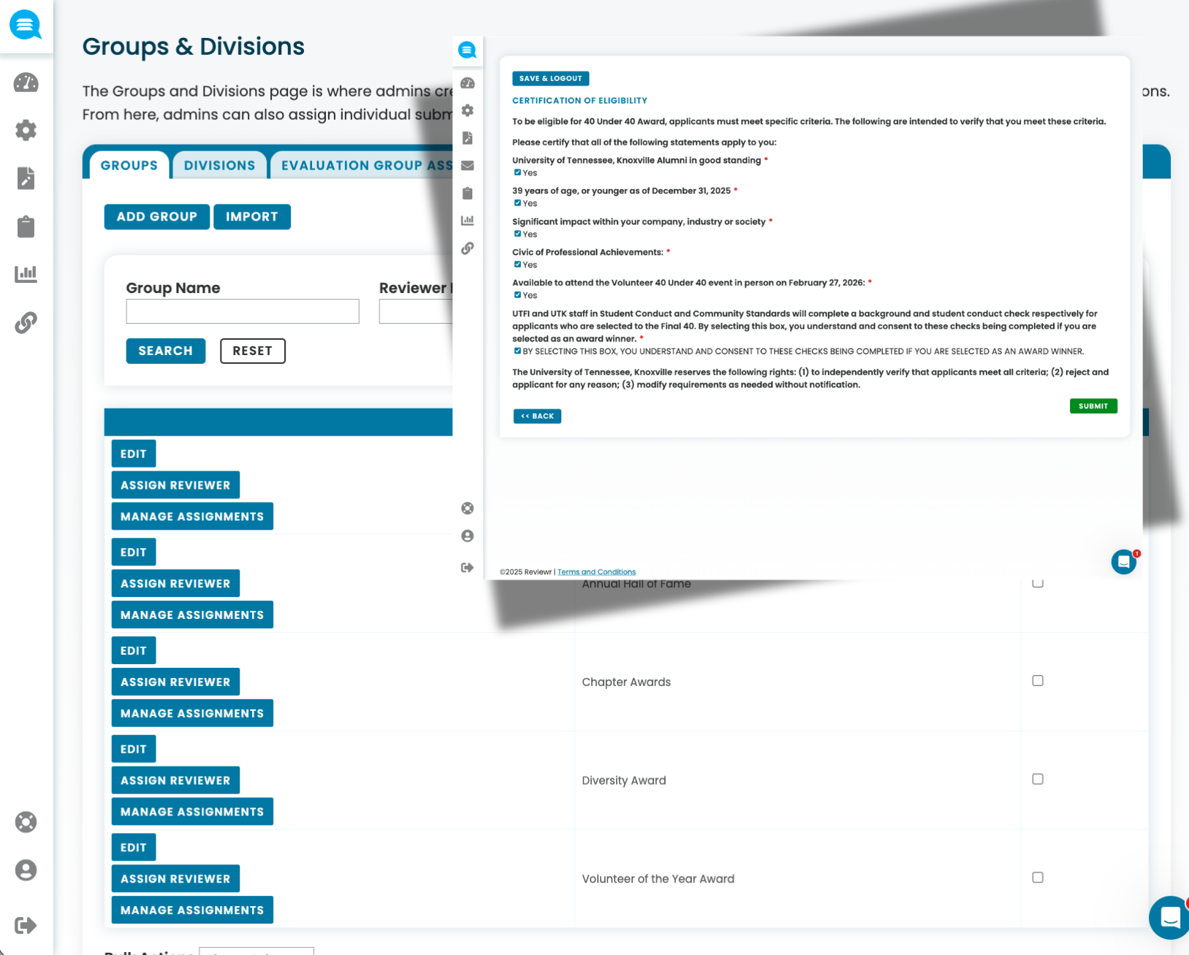Open the envelope email icon in overlay sidebar

(x=467, y=166)
